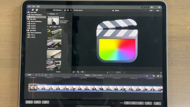Open the View options dropdown
Screen dimensions: 190x107
tap(158, 11)
